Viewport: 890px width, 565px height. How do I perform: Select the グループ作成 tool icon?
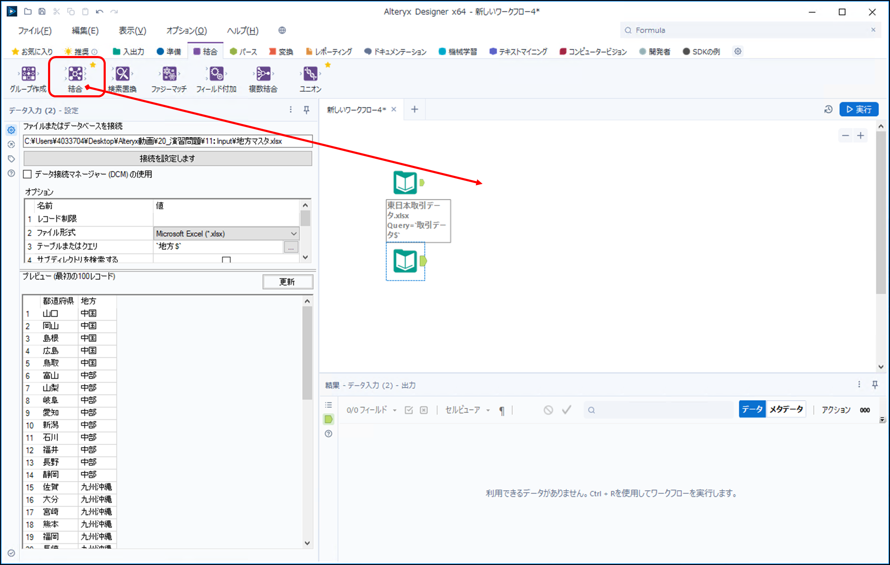(x=28, y=74)
